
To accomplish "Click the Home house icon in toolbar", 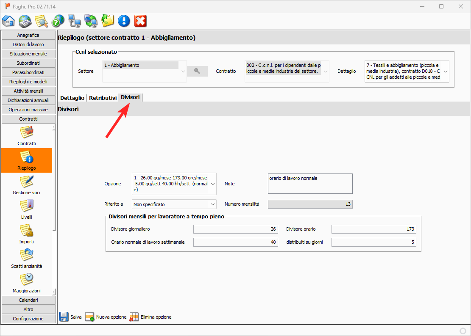I will (x=8, y=21).
